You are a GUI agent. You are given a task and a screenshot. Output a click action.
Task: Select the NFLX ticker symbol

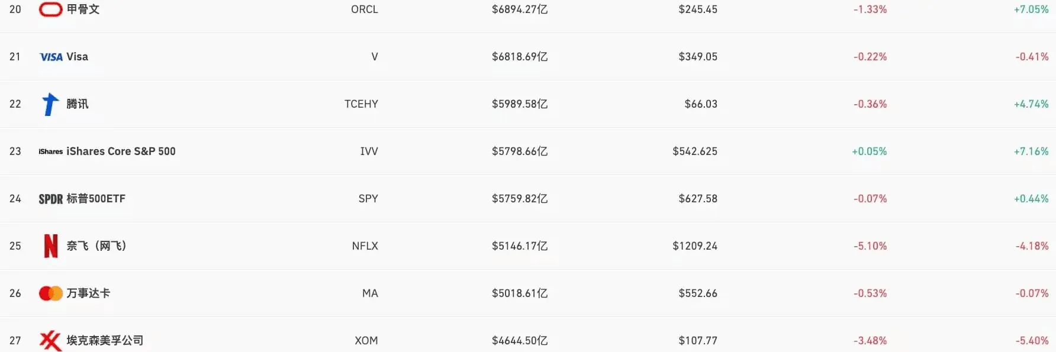point(365,246)
